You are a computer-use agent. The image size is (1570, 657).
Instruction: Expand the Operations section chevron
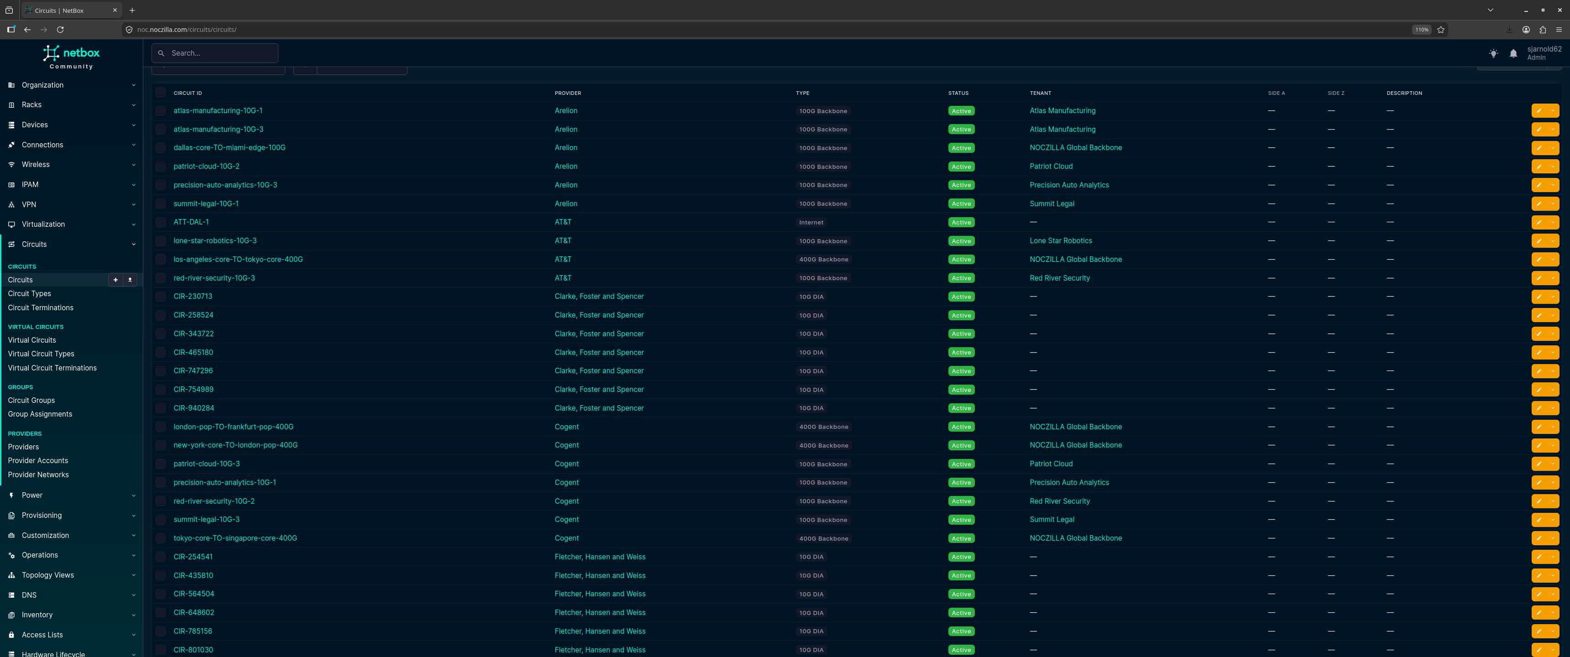[133, 555]
